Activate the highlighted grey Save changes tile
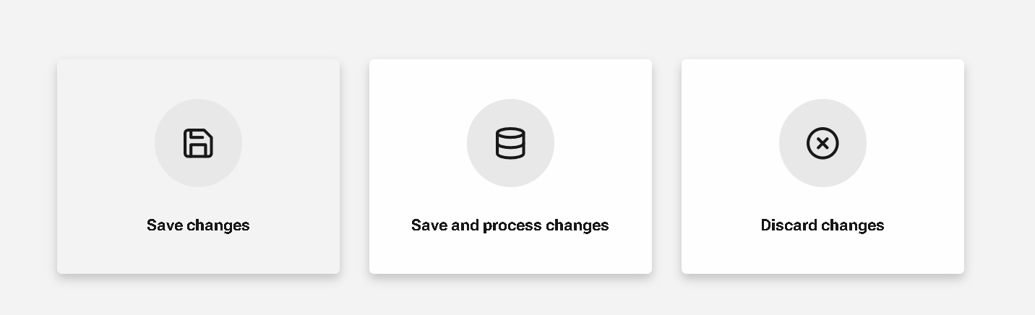Screen dimensions: 1035x315 pyautogui.click(x=198, y=166)
